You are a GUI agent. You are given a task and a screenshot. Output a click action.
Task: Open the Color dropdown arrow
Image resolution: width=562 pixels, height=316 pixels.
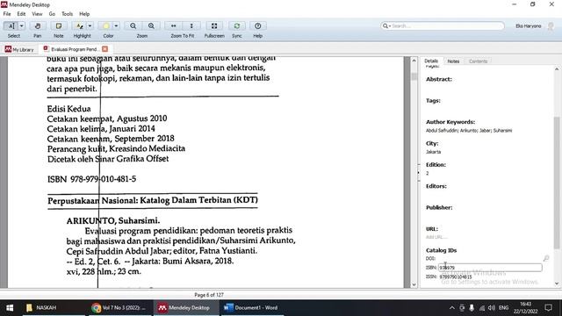[116, 25]
